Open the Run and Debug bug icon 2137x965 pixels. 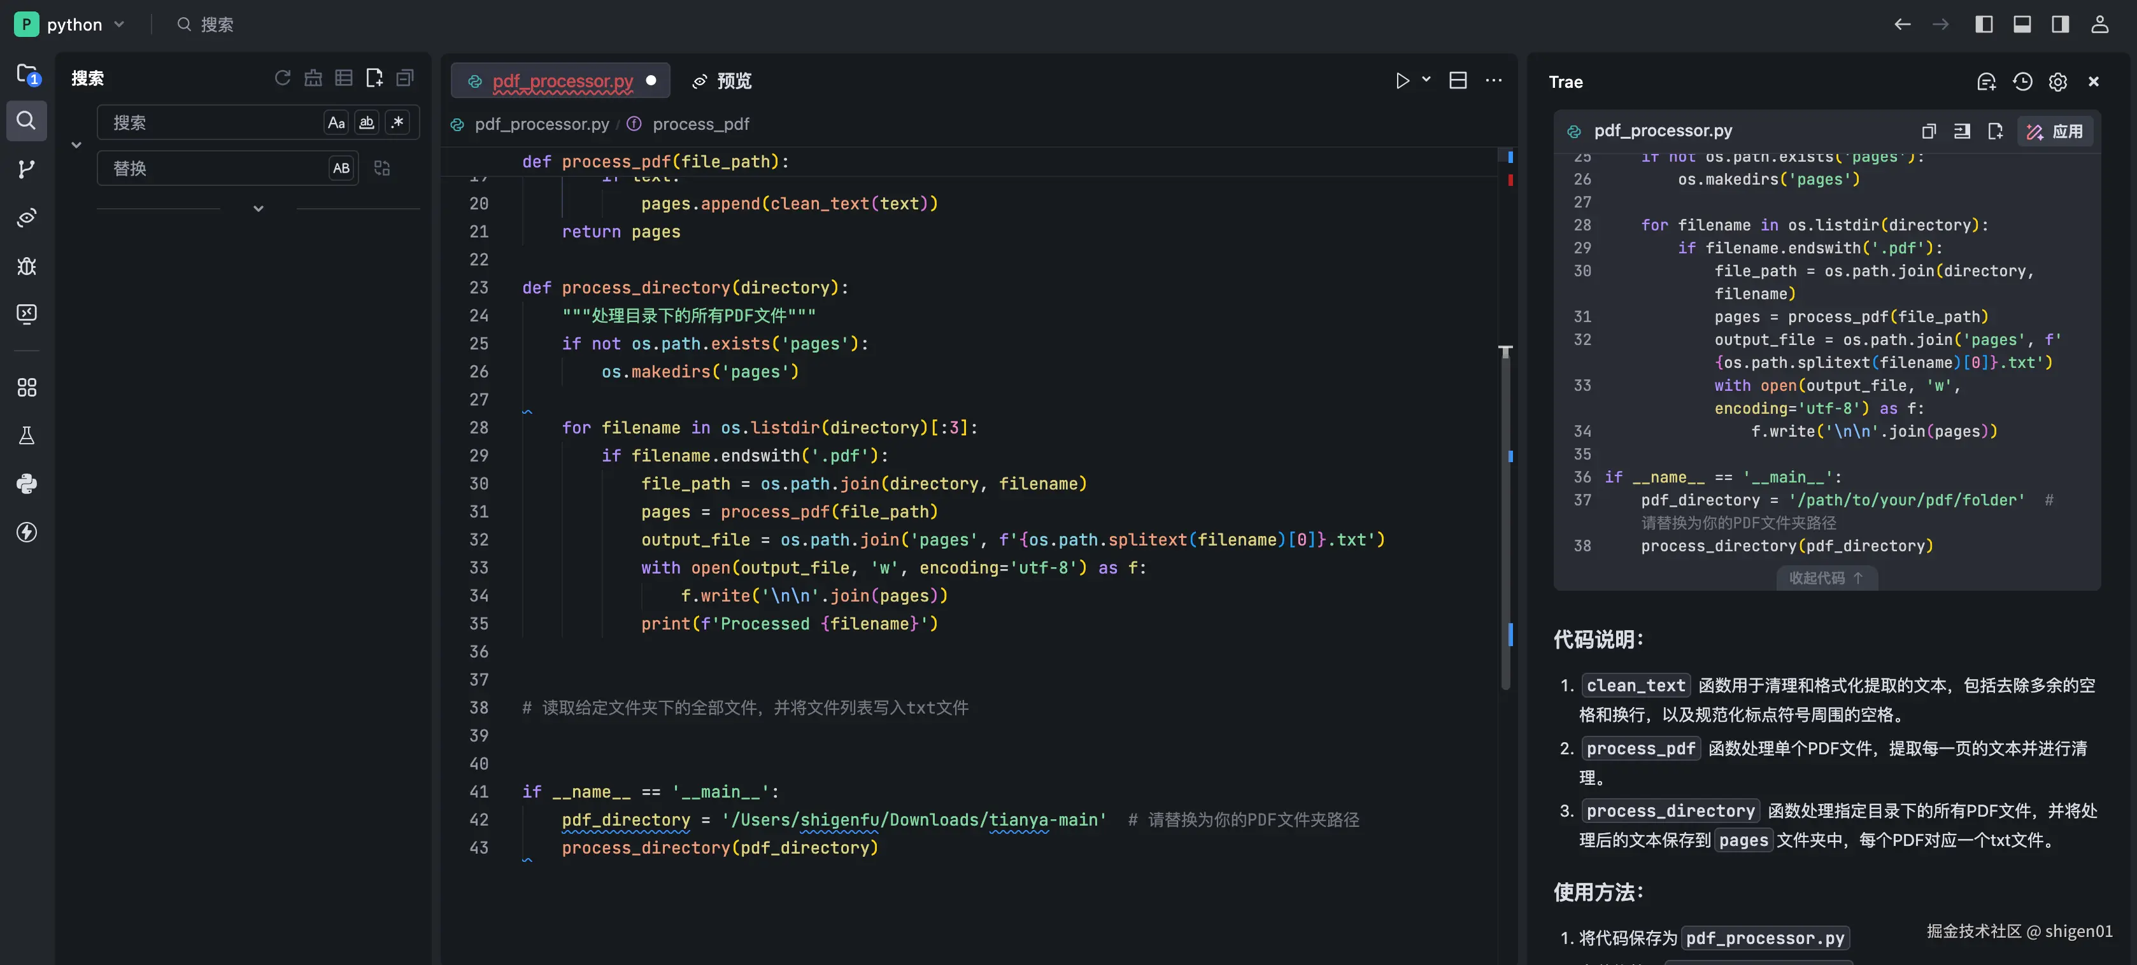[27, 266]
